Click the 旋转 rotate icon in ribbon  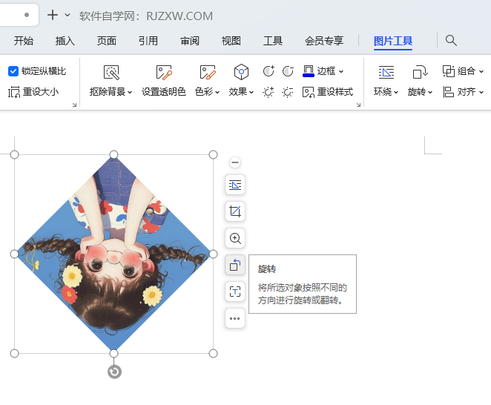420,73
